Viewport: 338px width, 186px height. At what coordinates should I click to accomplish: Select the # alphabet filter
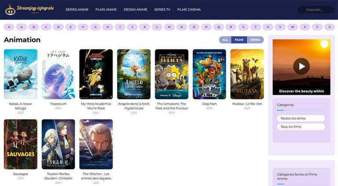click(9, 27)
